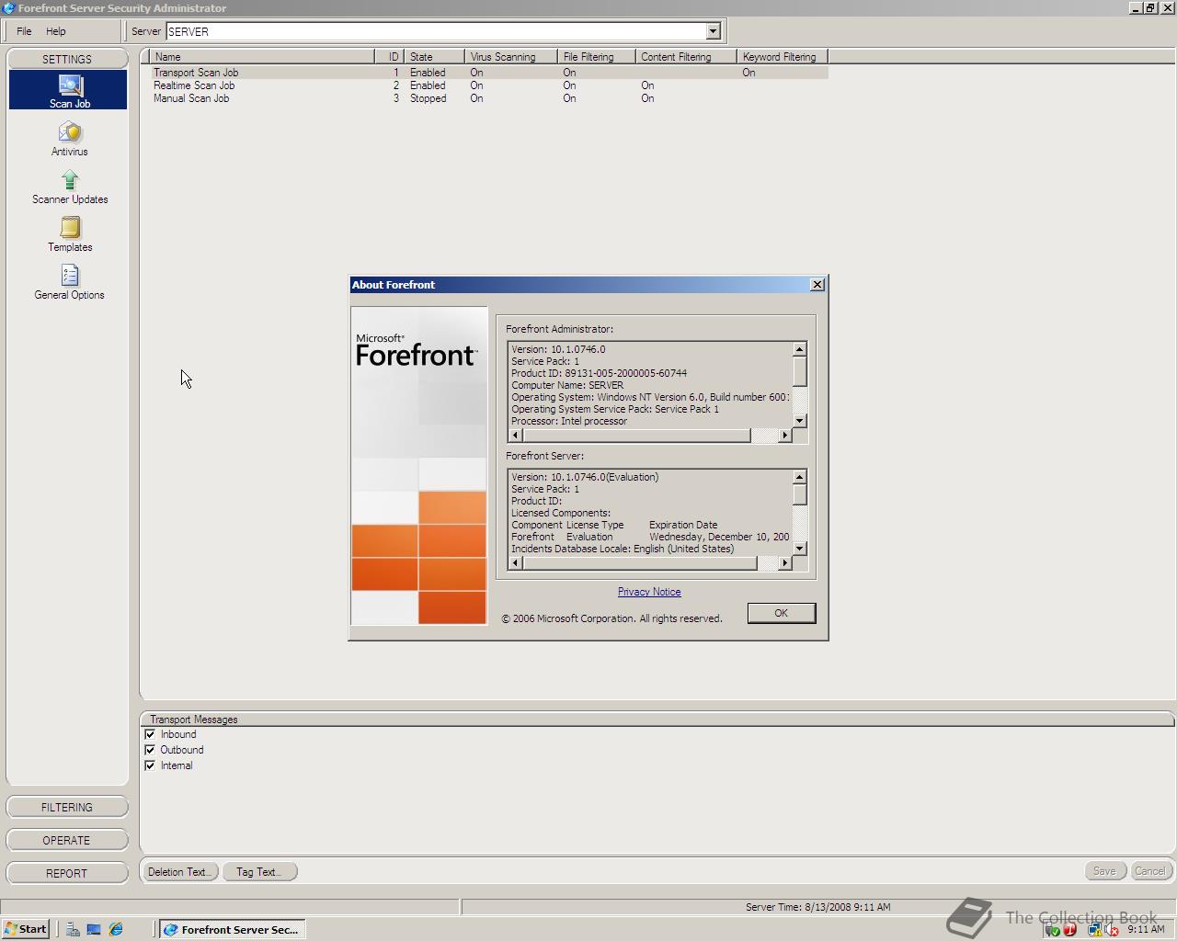This screenshot has width=1177, height=941.
Task: Open the Templates settings icon
Action: coord(70,234)
